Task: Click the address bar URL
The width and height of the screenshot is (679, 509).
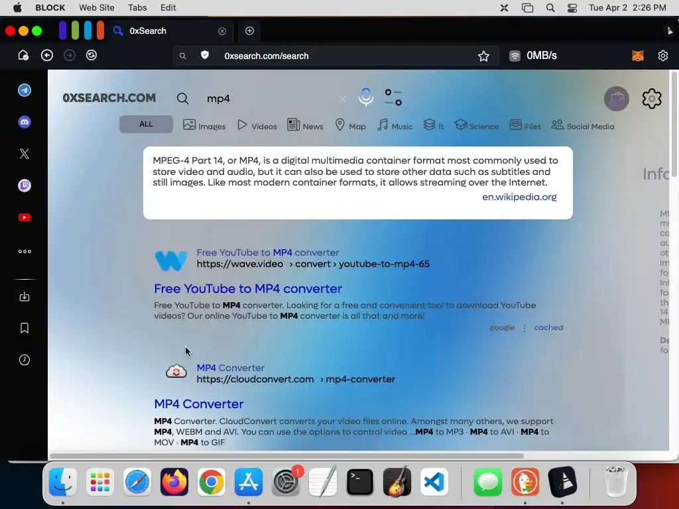Action: (x=267, y=56)
